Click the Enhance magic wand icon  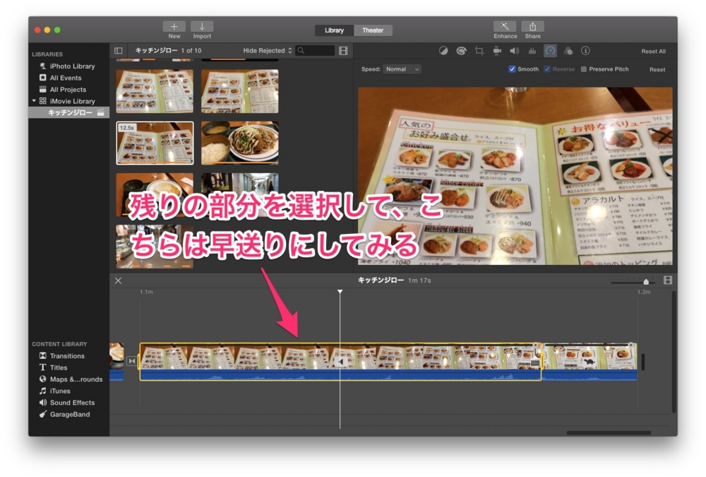pos(503,27)
